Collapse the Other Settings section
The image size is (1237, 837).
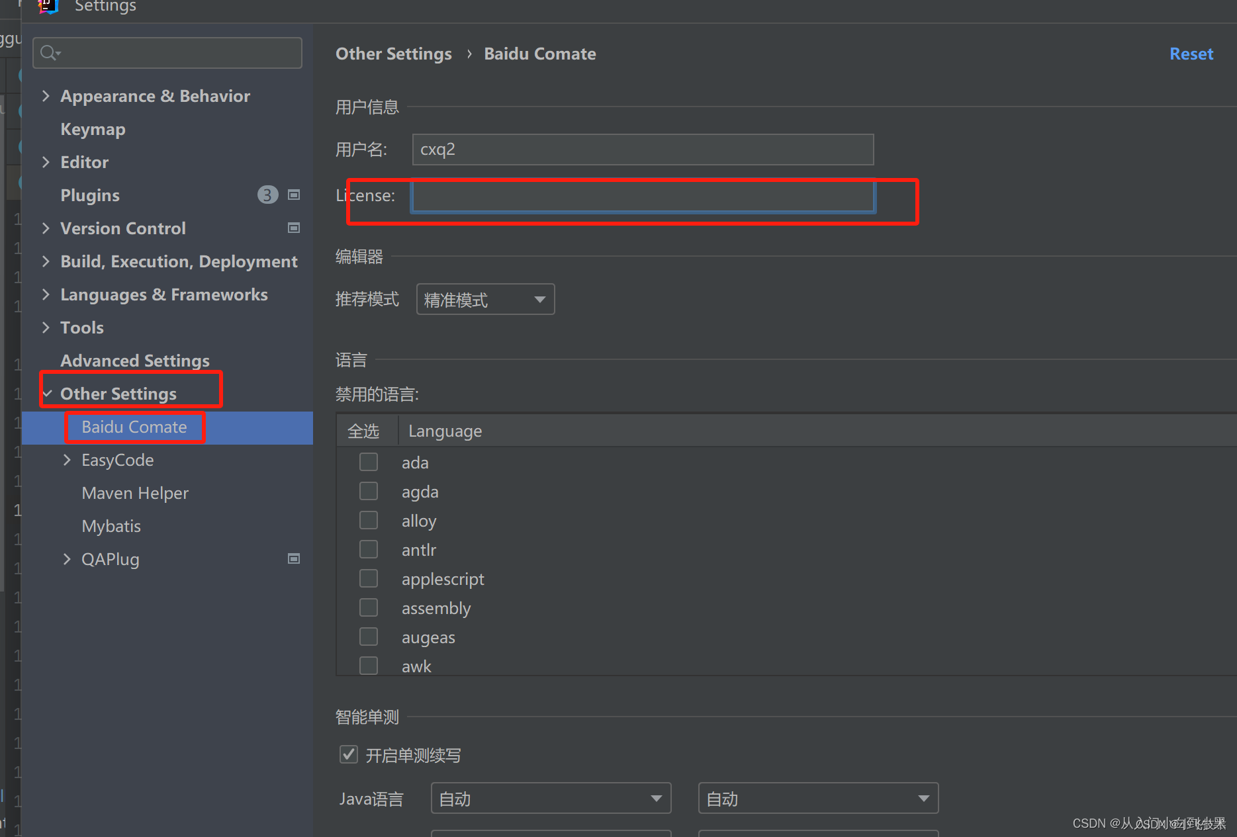coord(47,394)
